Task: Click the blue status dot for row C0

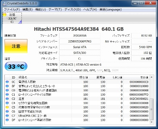Action: point(7,90)
